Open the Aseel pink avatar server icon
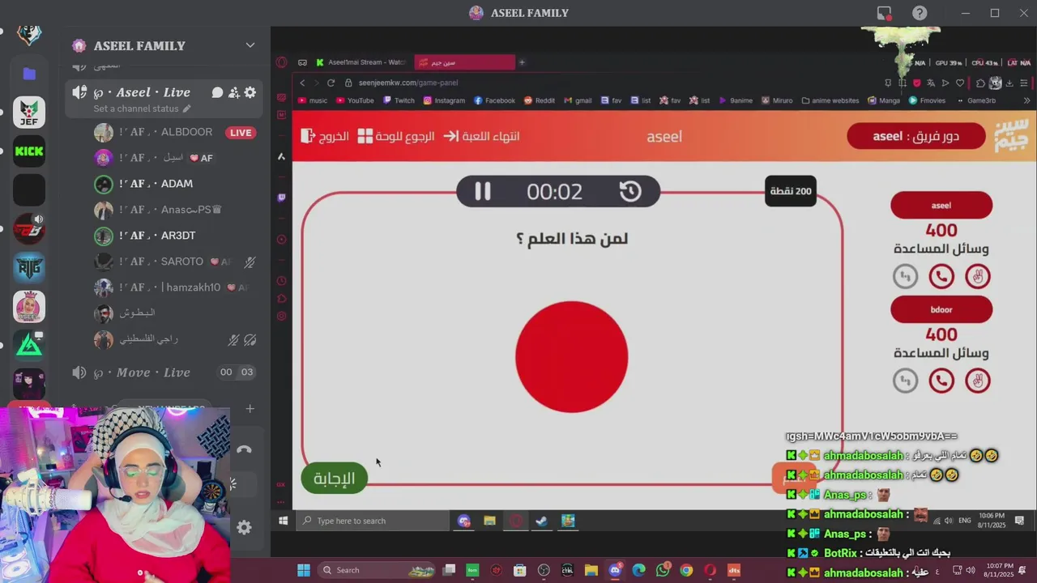 [29, 307]
